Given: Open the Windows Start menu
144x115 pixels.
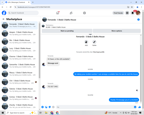Looking at the screenshot, I should click(3, 113).
